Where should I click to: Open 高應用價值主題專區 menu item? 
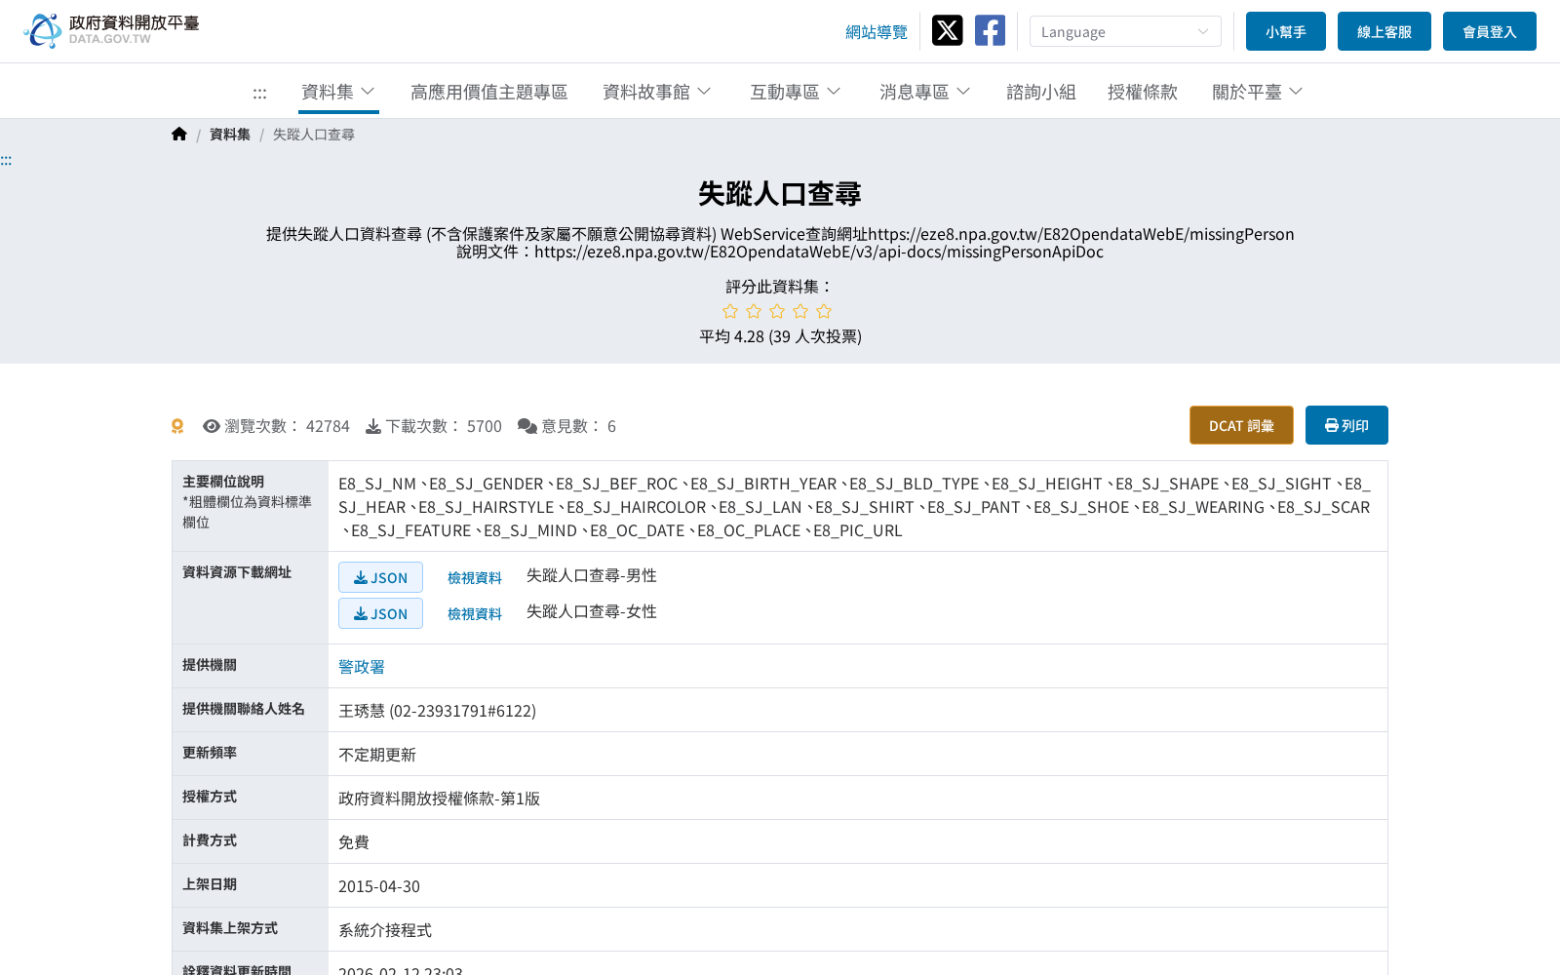(488, 92)
